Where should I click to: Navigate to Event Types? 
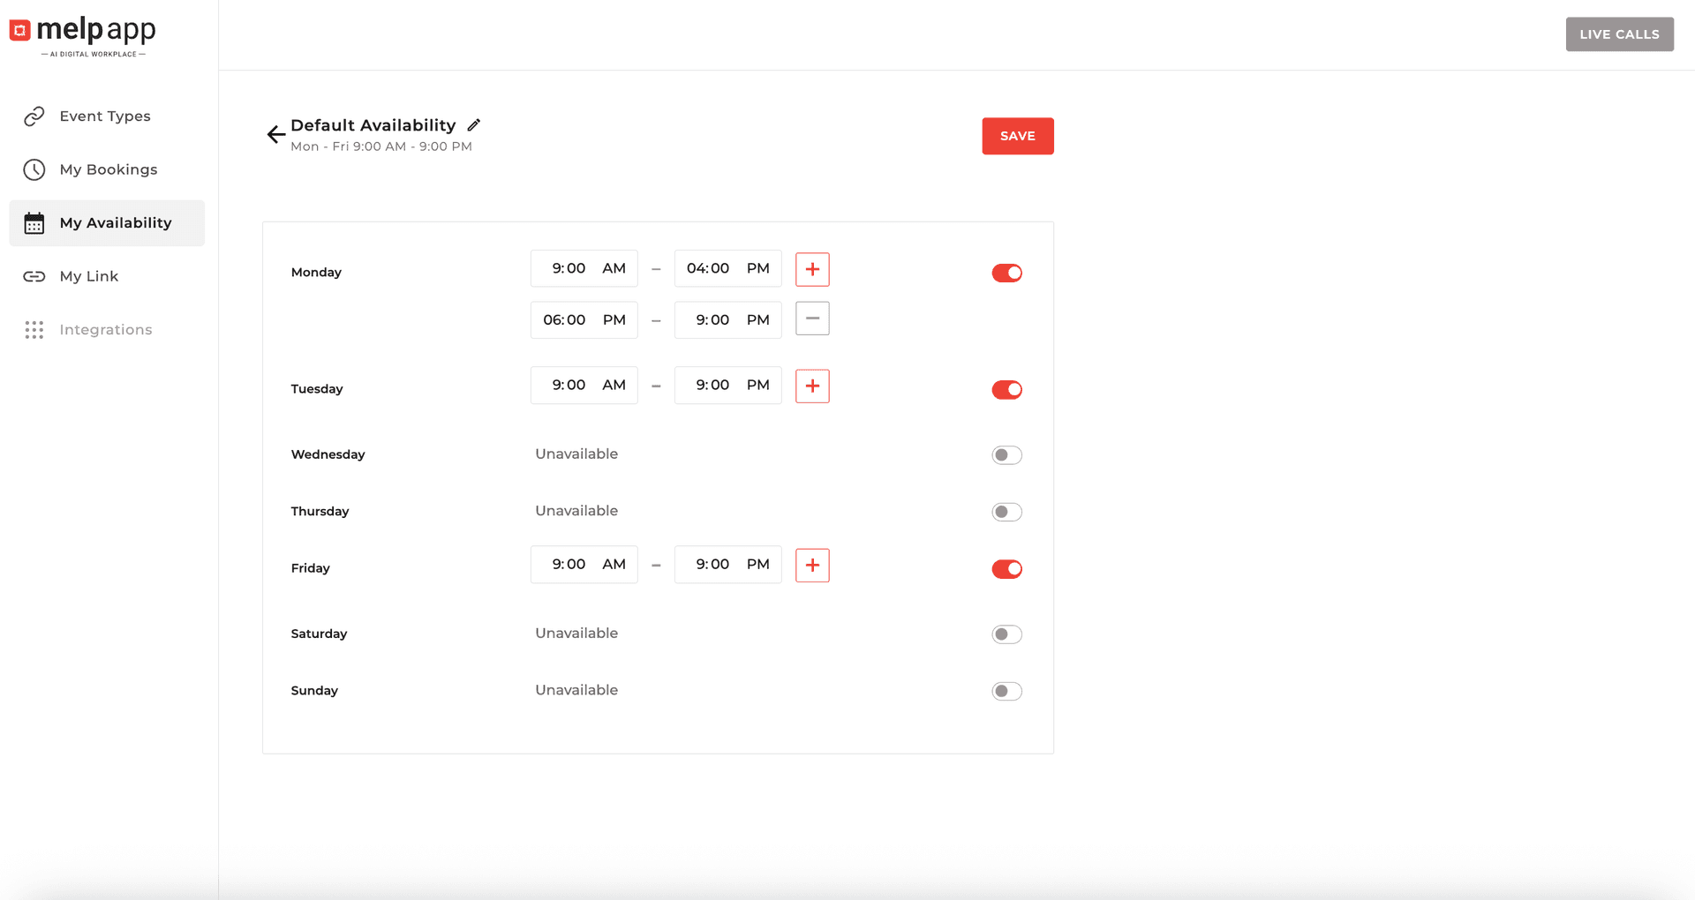pos(104,116)
